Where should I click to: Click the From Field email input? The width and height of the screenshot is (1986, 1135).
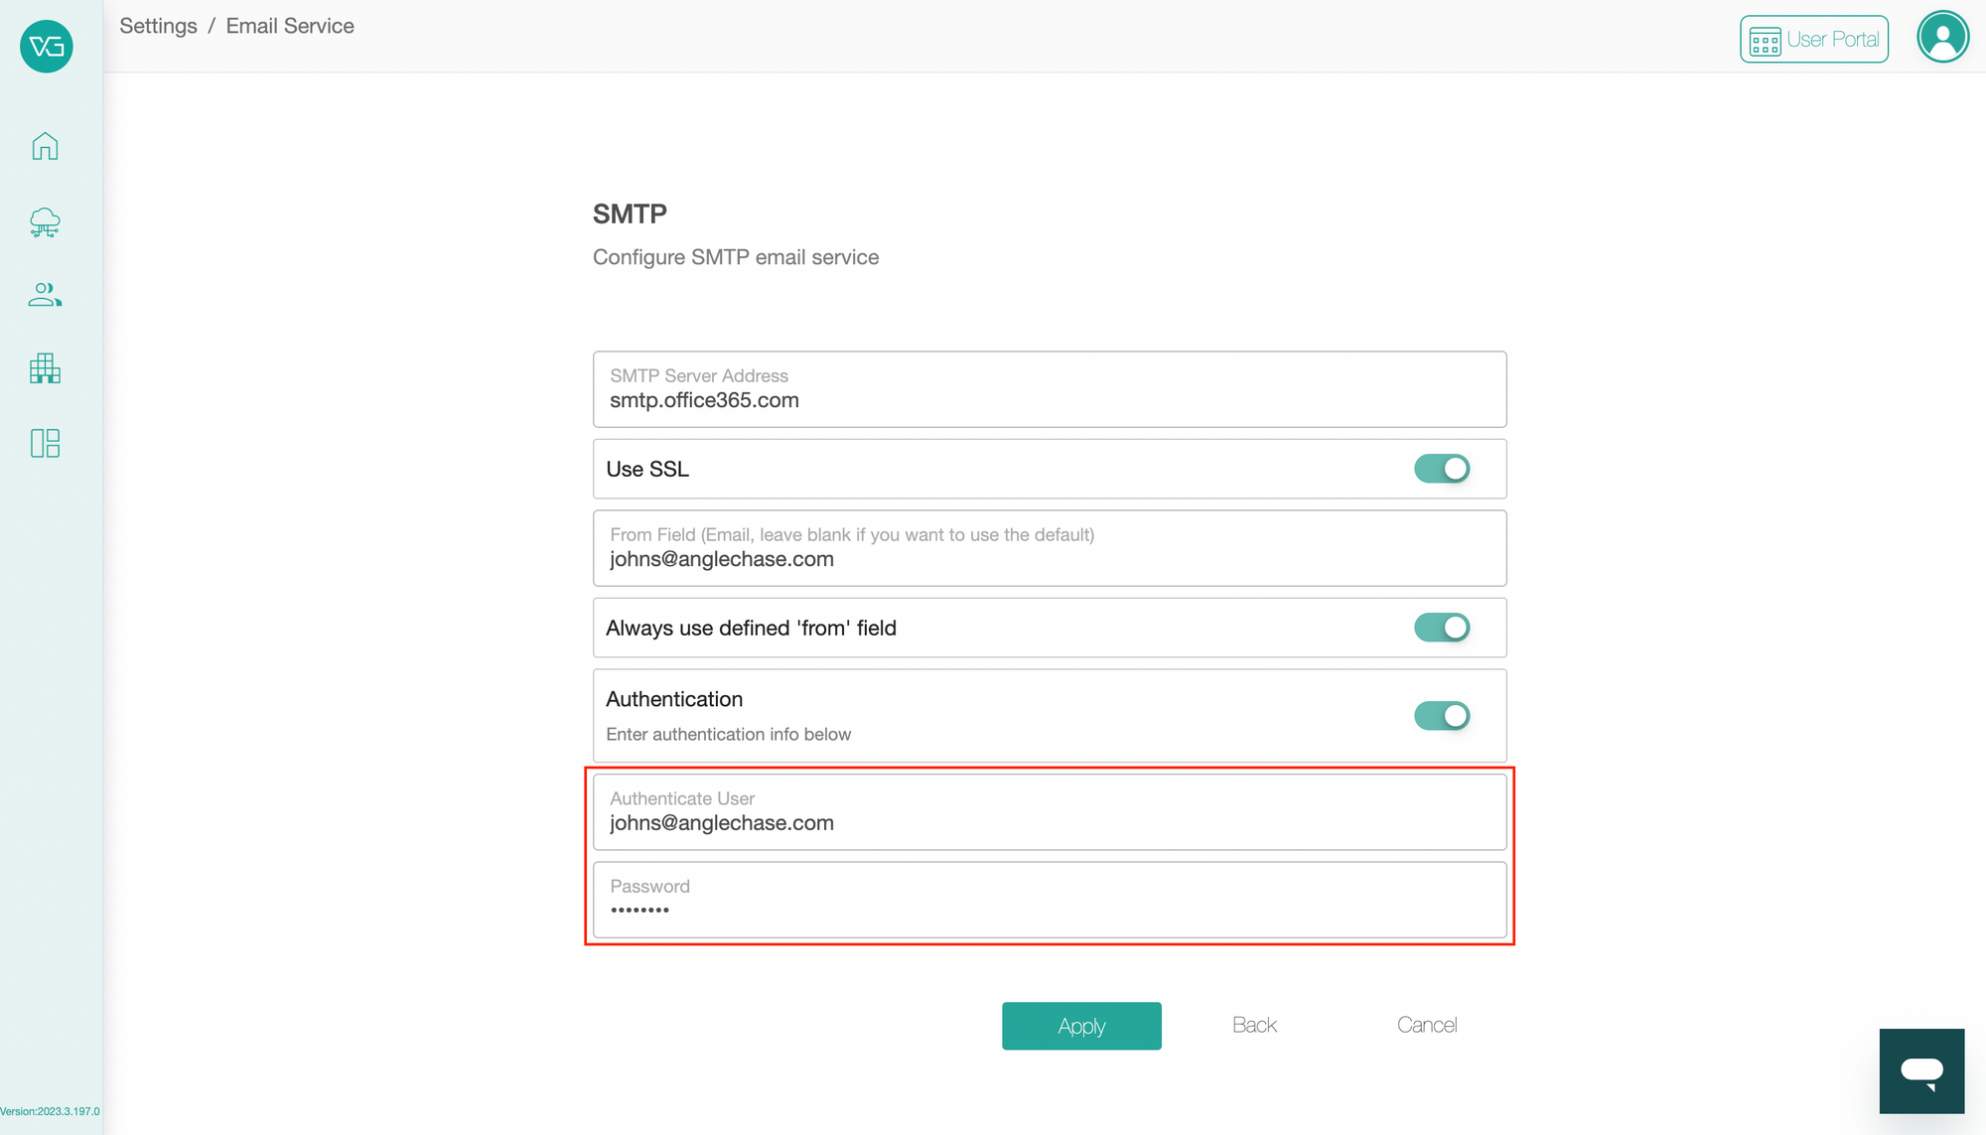(x=1050, y=548)
